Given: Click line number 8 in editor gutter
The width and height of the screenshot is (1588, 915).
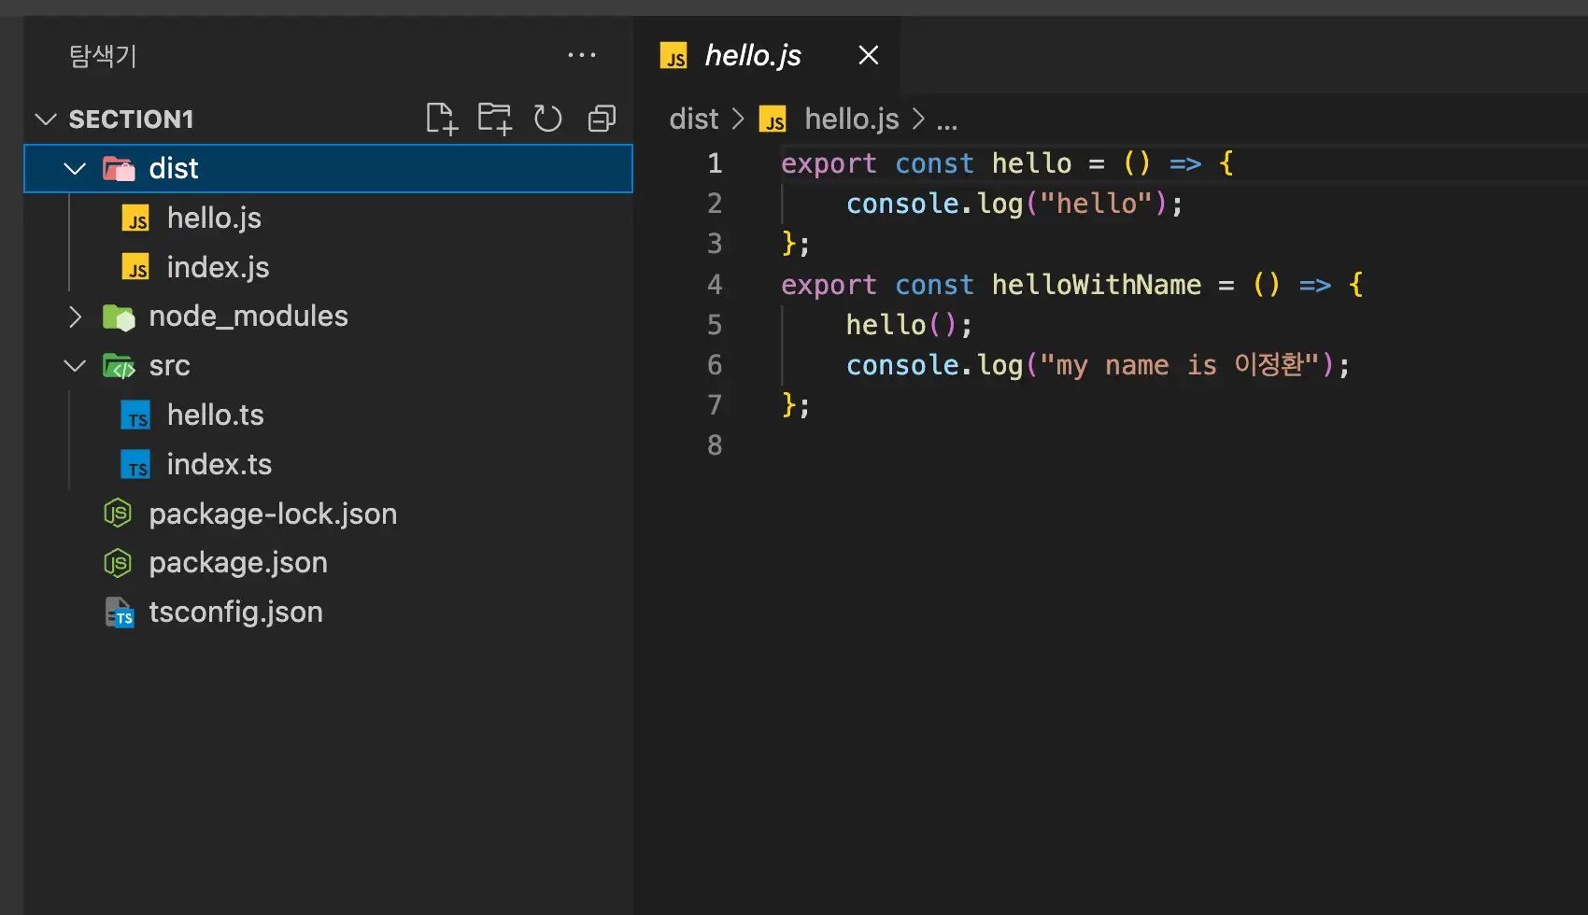Looking at the screenshot, I should tap(715, 445).
